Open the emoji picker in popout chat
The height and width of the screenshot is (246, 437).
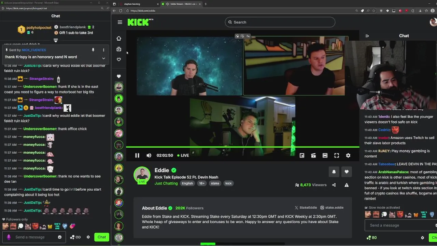(60, 237)
